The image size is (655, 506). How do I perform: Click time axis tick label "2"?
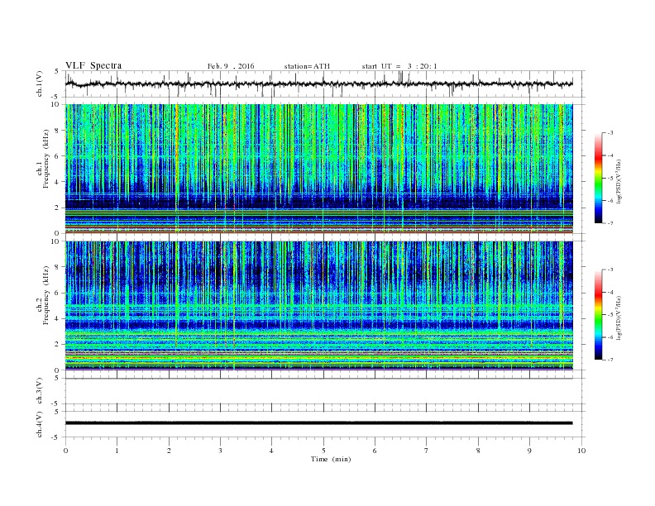click(169, 451)
